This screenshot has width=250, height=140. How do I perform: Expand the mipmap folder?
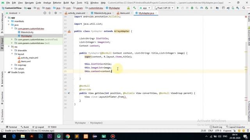click(12, 65)
